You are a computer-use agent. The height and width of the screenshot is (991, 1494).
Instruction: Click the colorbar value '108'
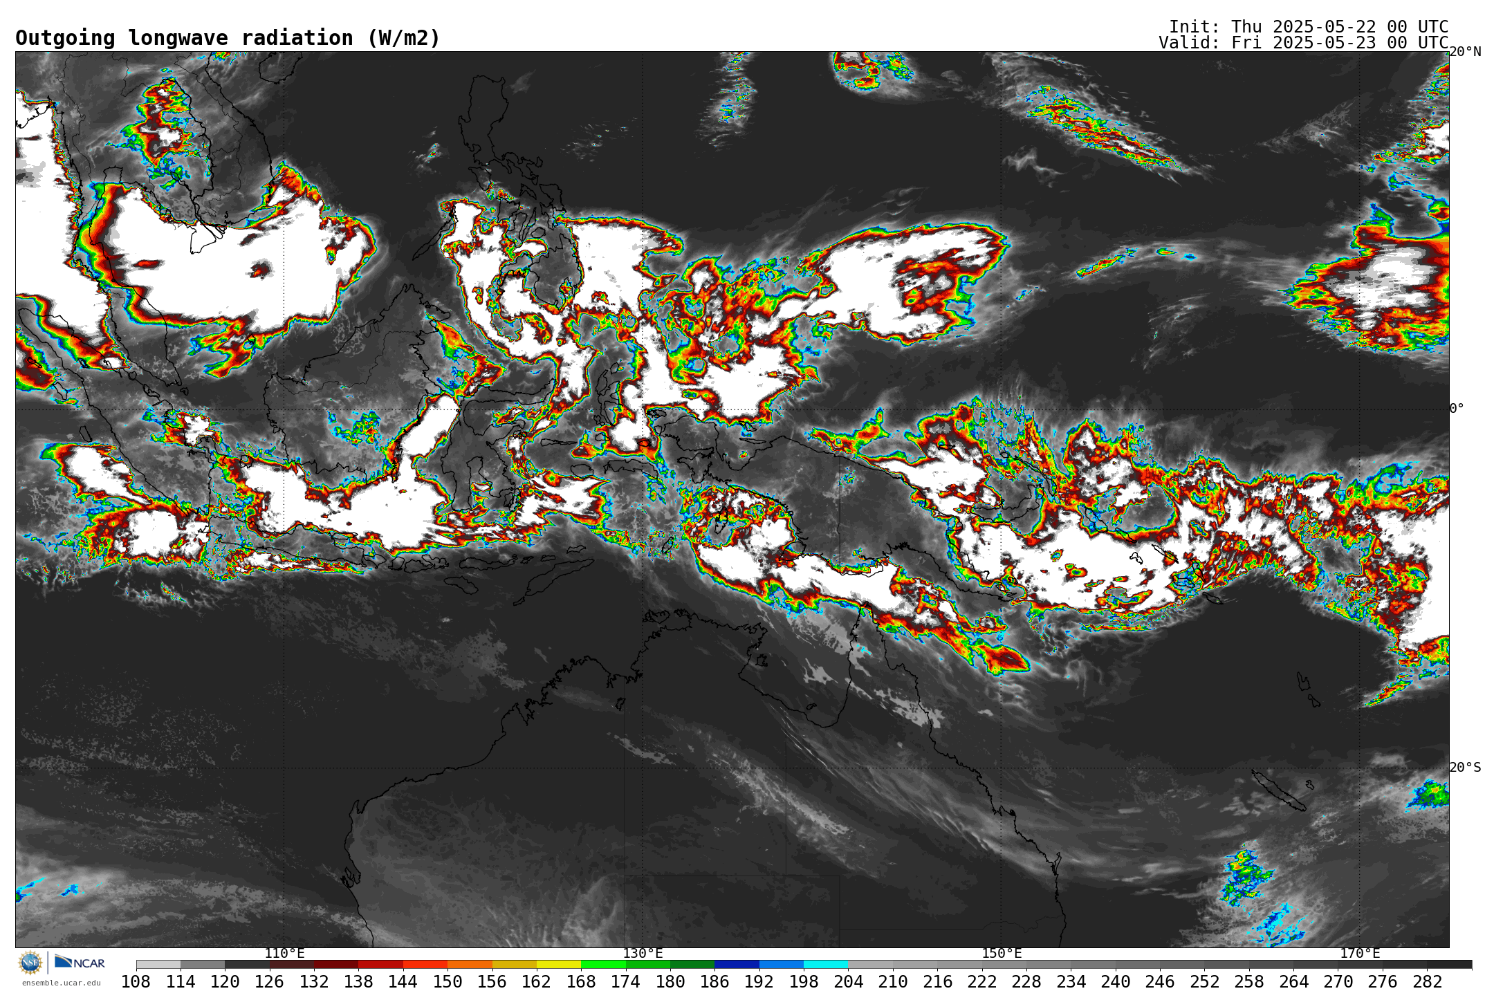coord(136,982)
